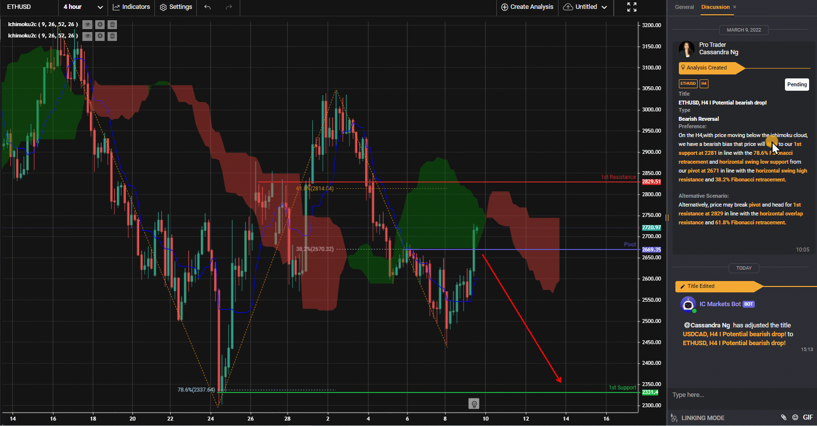Click the current price label 2720.97

651,228
